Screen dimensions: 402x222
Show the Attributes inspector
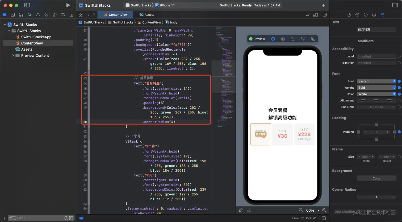(x=383, y=15)
